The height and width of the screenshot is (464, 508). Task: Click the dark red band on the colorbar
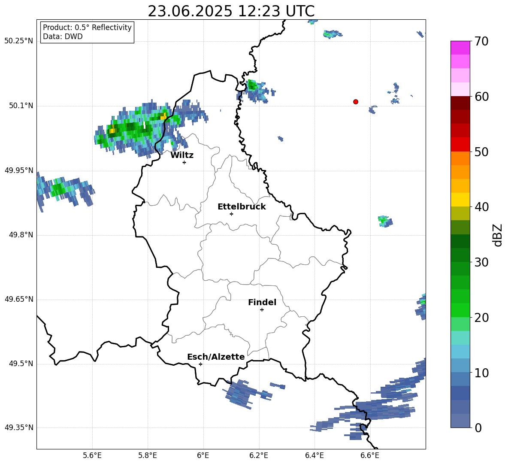(x=460, y=103)
